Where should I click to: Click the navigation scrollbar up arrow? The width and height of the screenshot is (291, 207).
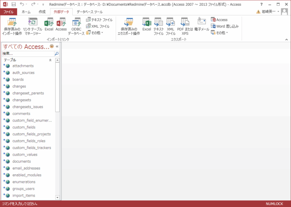click(x=57, y=60)
